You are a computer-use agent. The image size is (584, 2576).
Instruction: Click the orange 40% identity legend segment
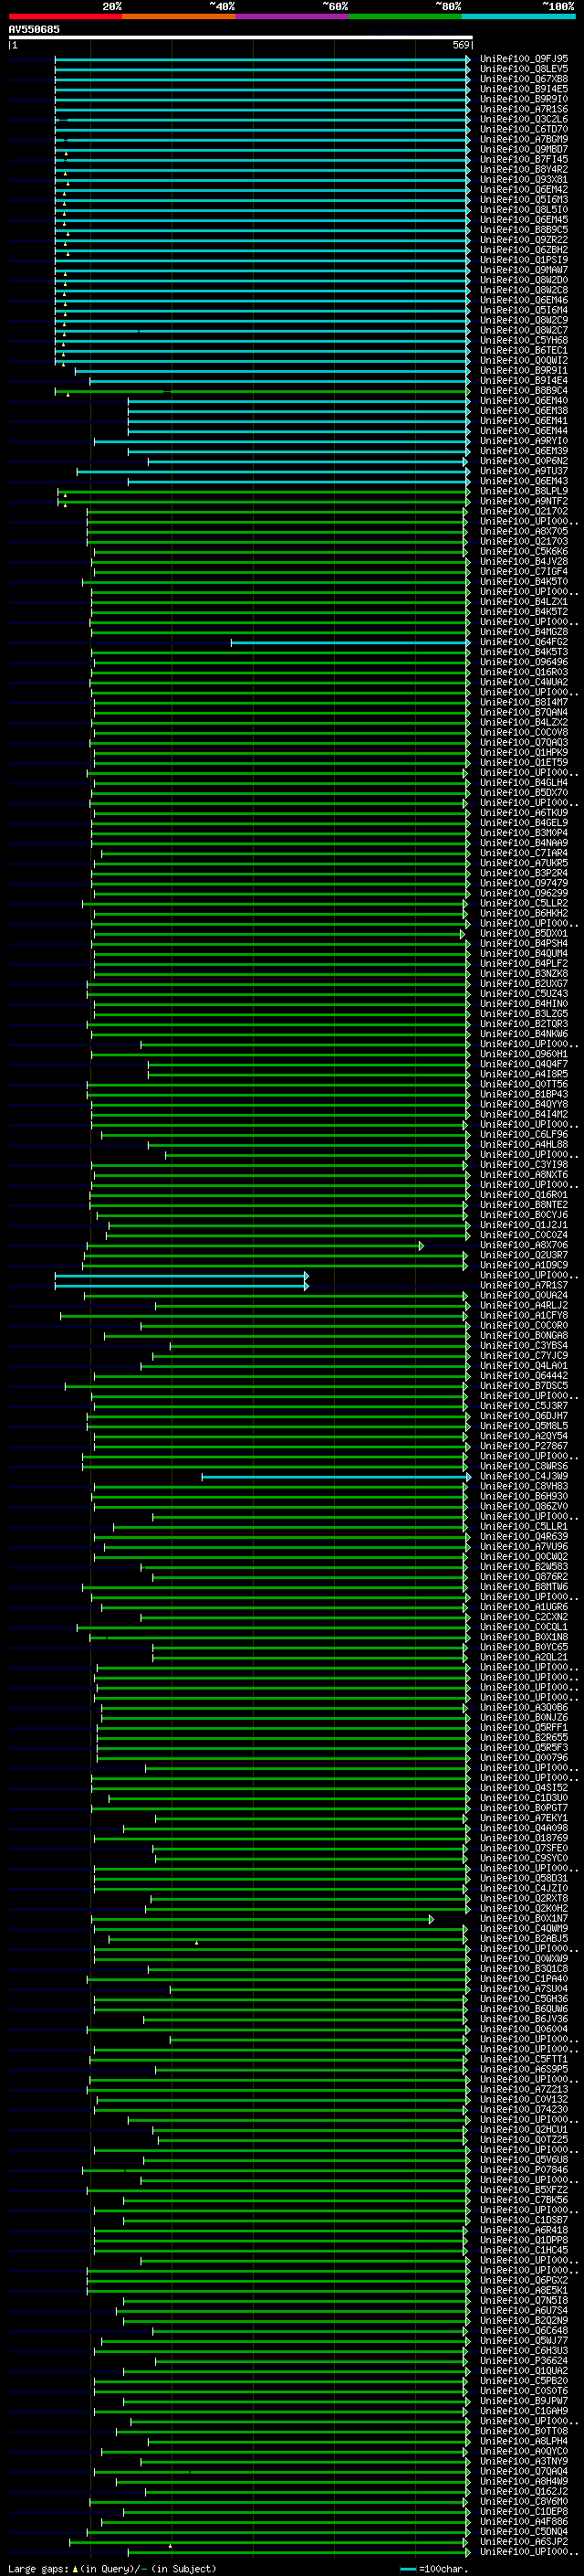point(179,16)
